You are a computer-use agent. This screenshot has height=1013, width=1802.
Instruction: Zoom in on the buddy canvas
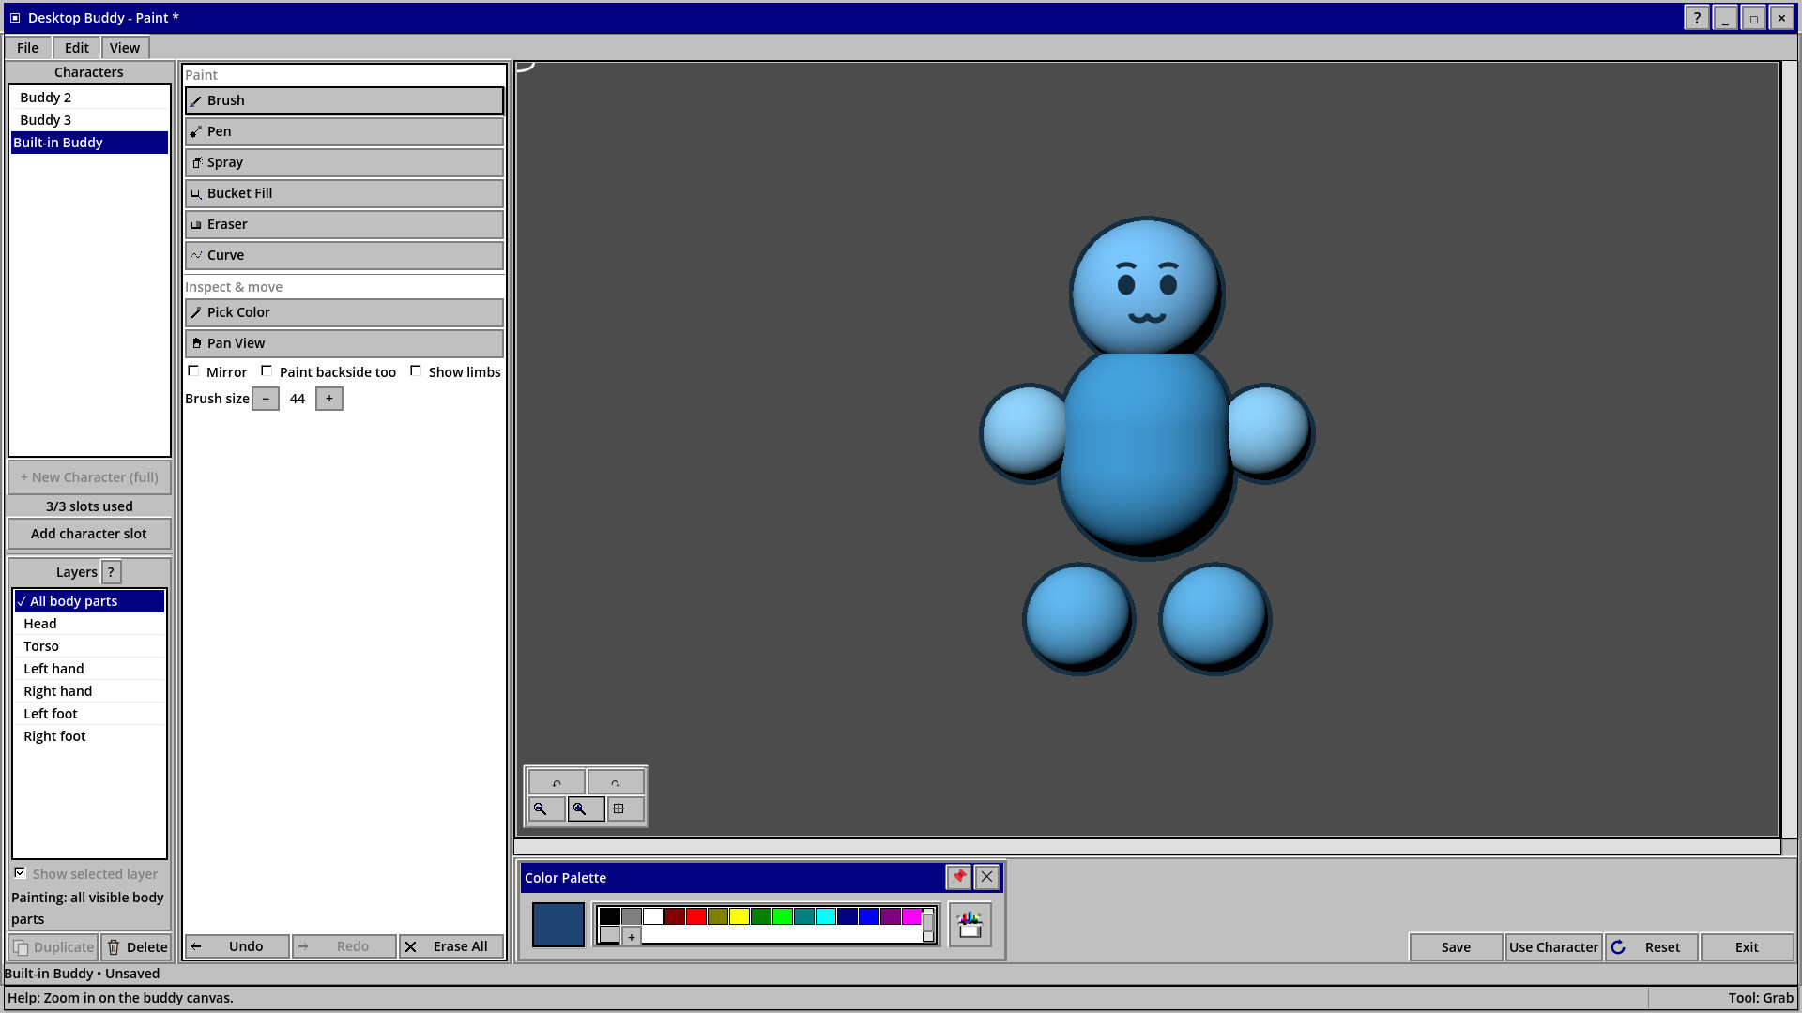click(586, 809)
